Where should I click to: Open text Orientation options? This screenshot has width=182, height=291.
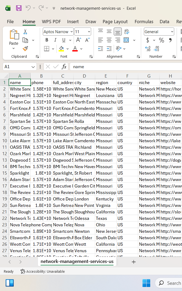[x=118, y=48]
